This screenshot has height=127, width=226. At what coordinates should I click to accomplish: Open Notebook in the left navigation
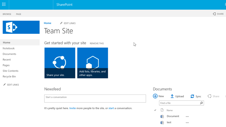point(9,48)
